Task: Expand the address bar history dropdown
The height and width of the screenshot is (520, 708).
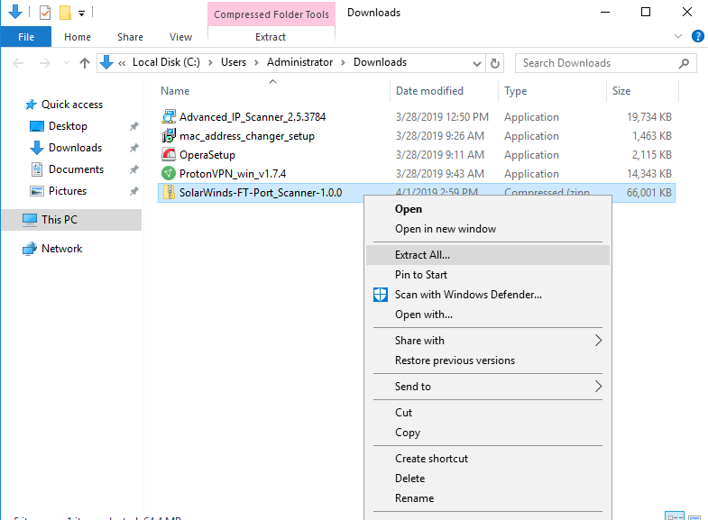Action: tap(476, 64)
